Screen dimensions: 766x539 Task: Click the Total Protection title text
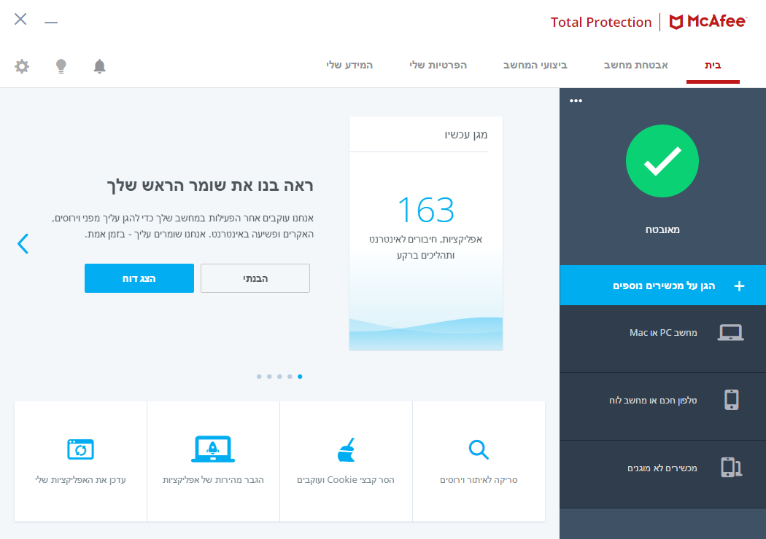coord(601,23)
